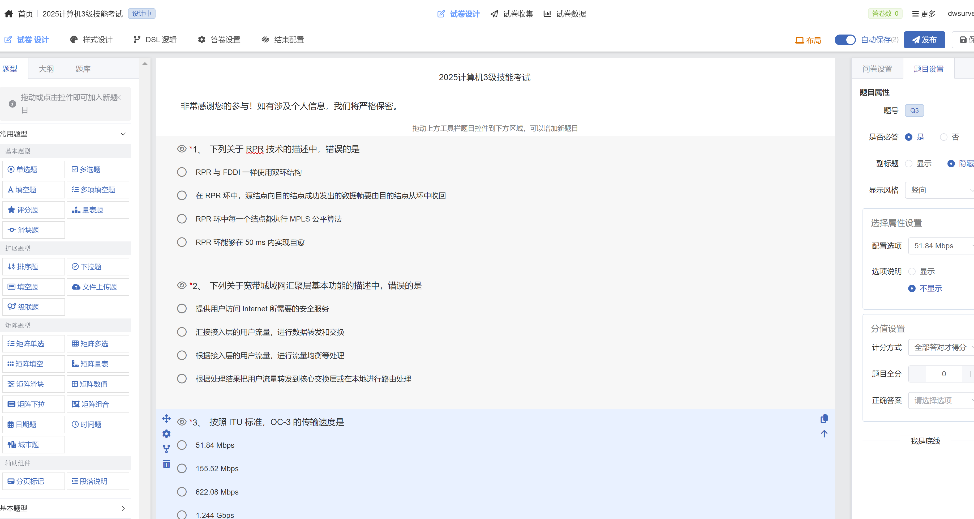Screen dimensions: 974x519
Task: Add a 矩阵滑块 question type
Action: (x=34, y=384)
